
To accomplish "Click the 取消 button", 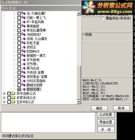I will point(121,108).
